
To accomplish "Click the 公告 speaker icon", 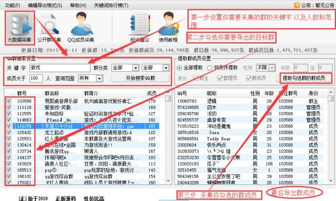I will pos(297,5).
